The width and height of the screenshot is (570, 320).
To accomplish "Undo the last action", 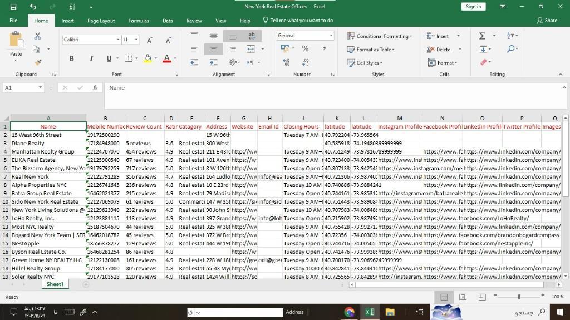I will click(x=33, y=7).
